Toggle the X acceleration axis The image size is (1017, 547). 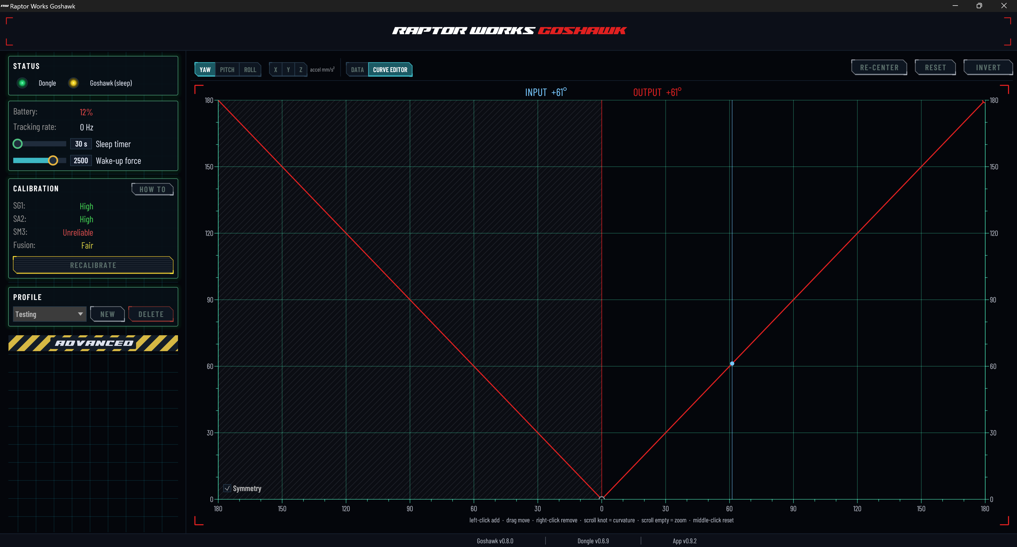pyautogui.click(x=275, y=69)
